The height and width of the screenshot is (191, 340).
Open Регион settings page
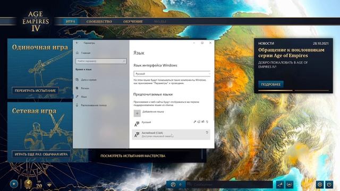tap(85, 88)
